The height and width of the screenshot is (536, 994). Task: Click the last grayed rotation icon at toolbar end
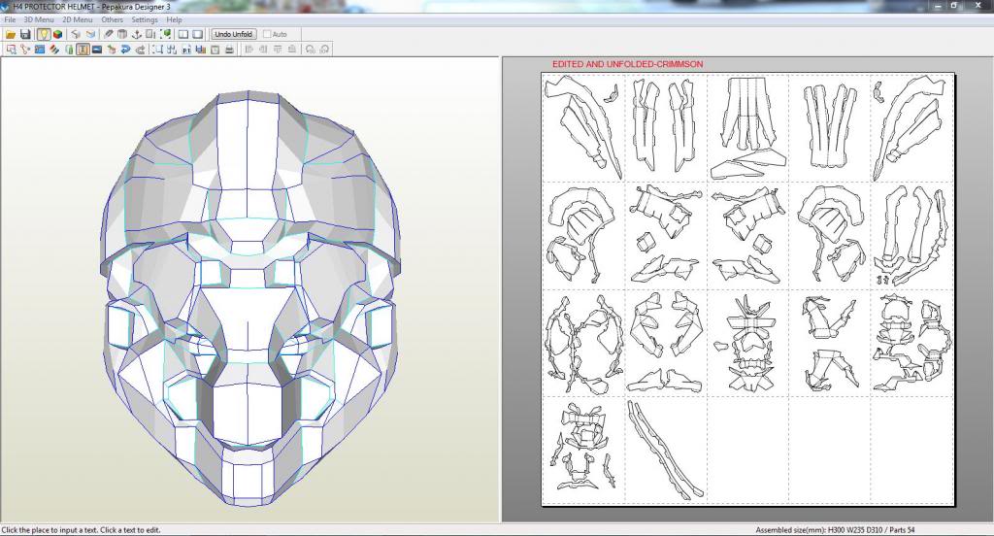pos(324,50)
